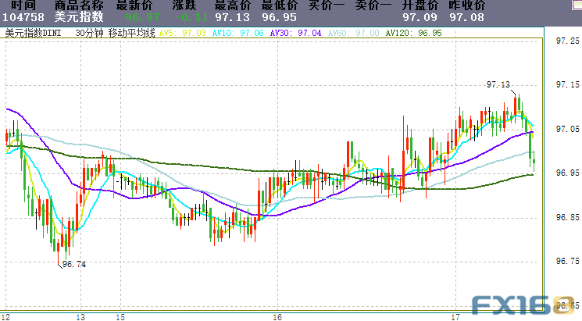The width and height of the screenshot is (582, 321).
Task: Click price axis label 96.85
Action: click(x=567, y=217)
